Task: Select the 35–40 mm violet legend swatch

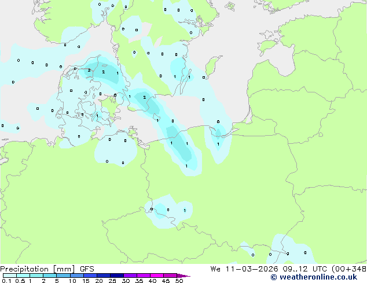Action: click(x=144, y=275)
